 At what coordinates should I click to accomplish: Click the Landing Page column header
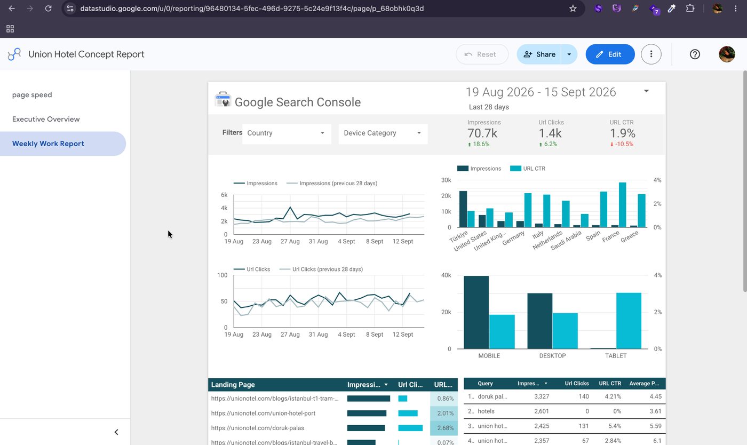(x=233, y=385)
